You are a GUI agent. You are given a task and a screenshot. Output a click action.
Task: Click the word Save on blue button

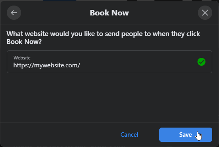click(186, 135)
